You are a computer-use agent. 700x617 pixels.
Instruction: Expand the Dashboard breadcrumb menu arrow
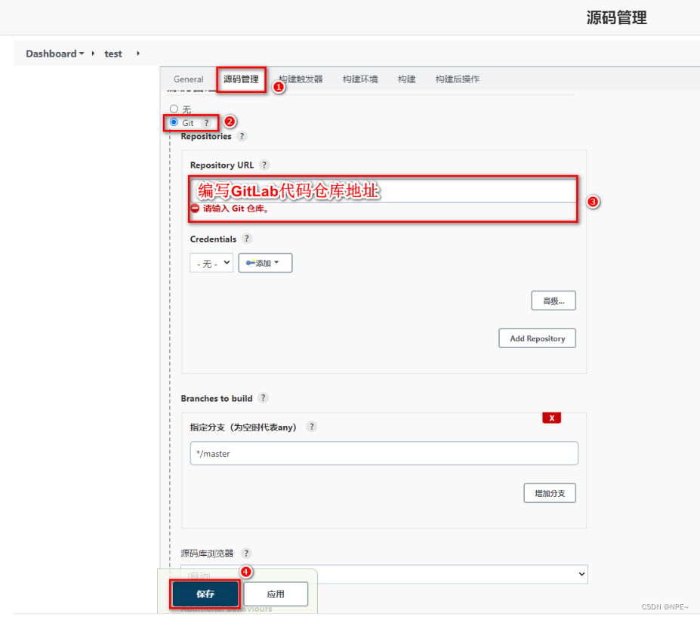point(82,54)
